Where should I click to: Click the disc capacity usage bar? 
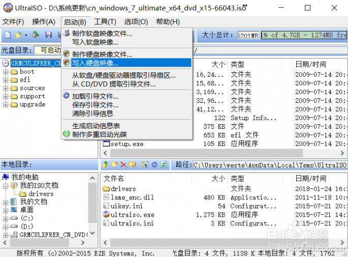coord(304,35)
